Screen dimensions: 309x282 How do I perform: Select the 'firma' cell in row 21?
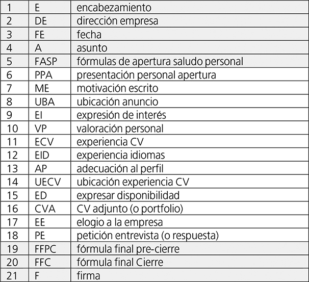(89, 275)
